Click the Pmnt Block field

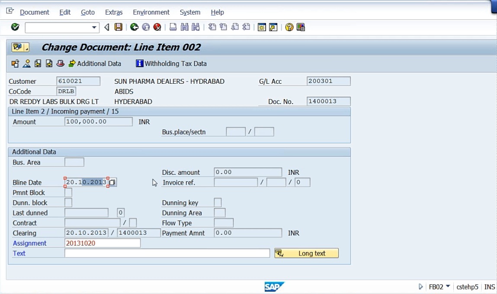(x=68, y=193)
